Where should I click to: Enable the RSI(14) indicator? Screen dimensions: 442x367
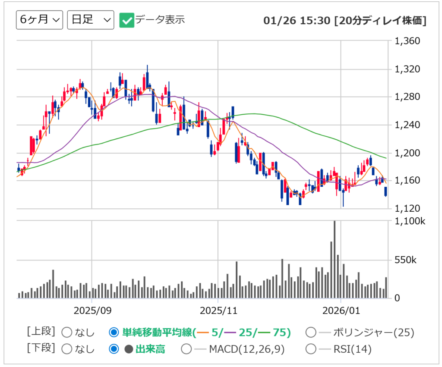tap(310, 348)
